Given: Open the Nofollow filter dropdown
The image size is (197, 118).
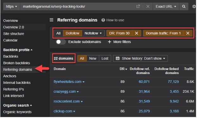Looking at the screenshot, I should coord(93,33).
